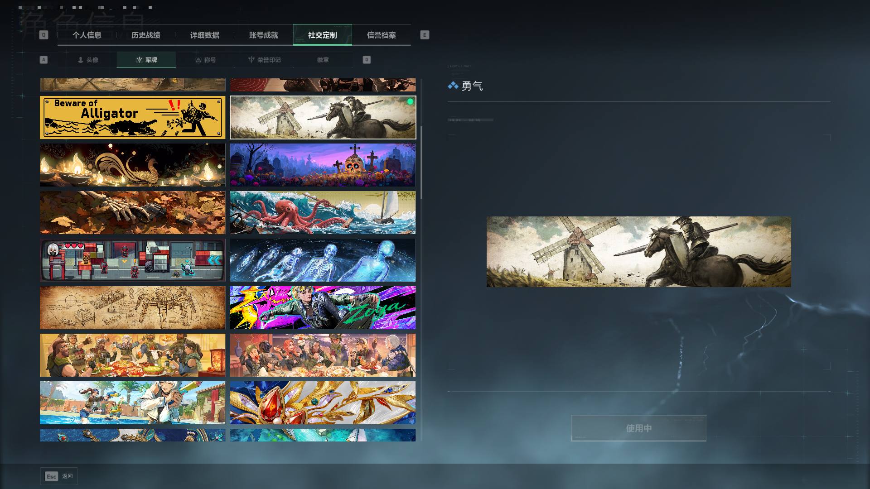The width and height of the screenshot is (870, 489).
Task: Click the 勇气 card title text
Action: [472, 86]
